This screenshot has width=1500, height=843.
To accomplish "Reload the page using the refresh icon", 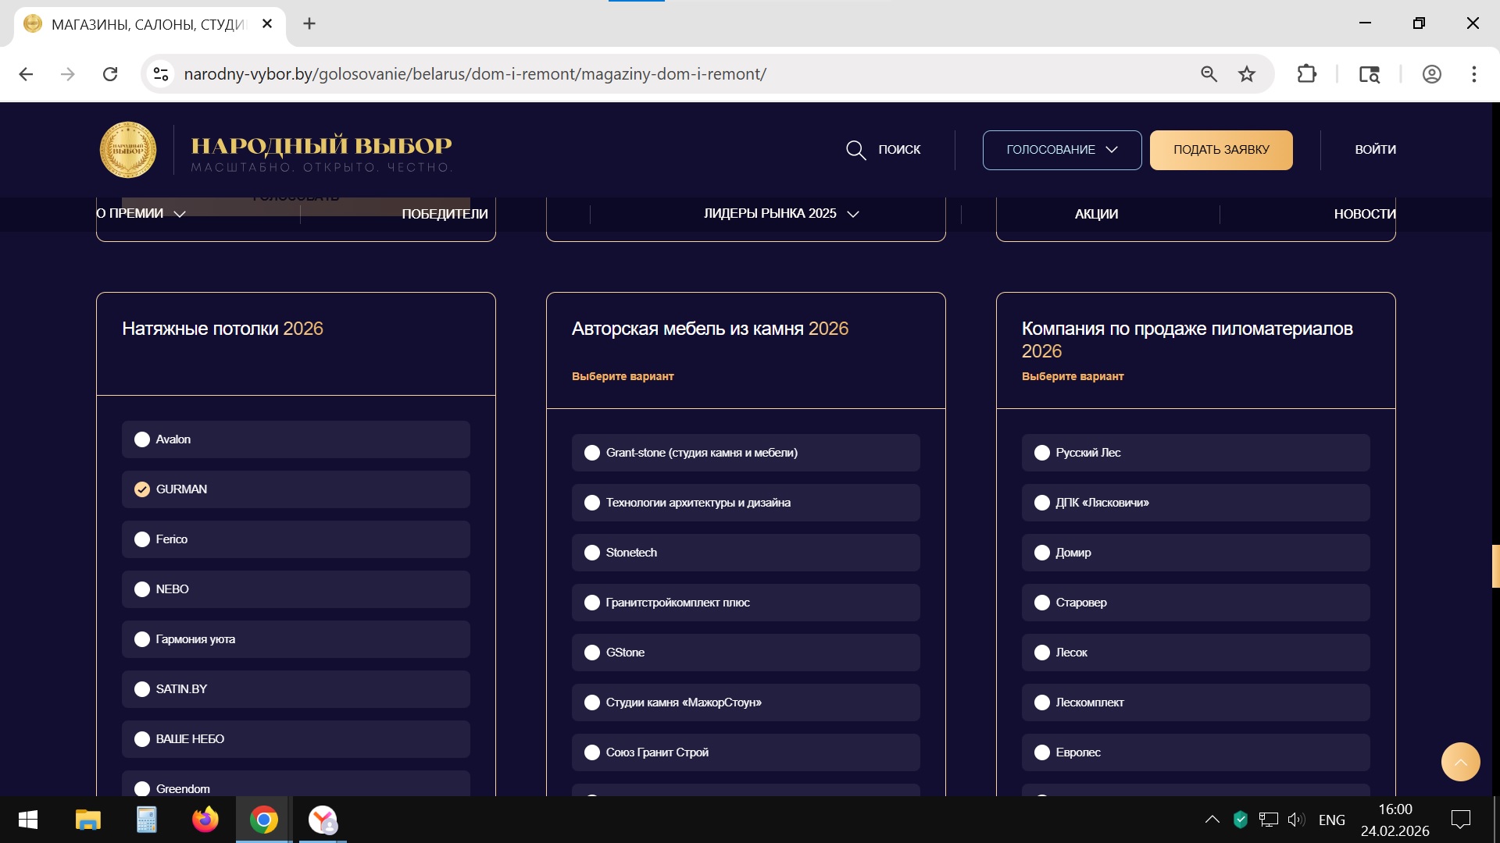I will 110,74.
